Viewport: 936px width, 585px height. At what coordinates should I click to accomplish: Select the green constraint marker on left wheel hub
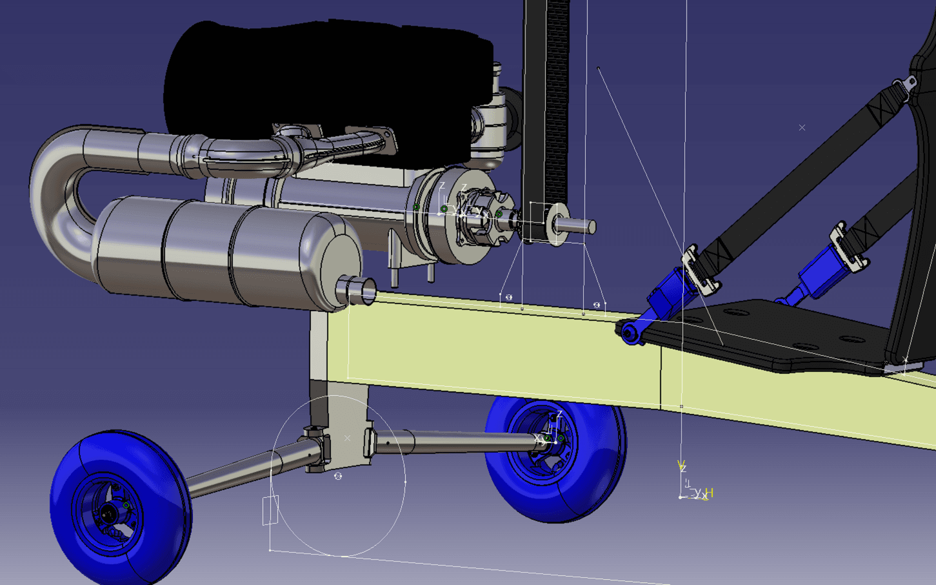126,505
